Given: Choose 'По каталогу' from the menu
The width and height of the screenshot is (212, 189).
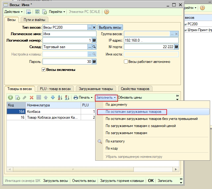Looking at the screenshot, I should 115,141.
